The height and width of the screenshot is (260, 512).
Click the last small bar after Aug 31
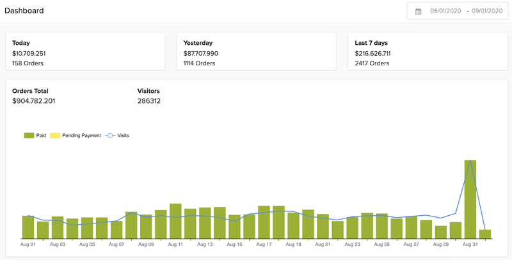pyautogui.click(x=485, y=234)
